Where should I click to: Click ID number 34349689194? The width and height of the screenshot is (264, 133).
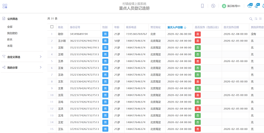pos(79,34)
